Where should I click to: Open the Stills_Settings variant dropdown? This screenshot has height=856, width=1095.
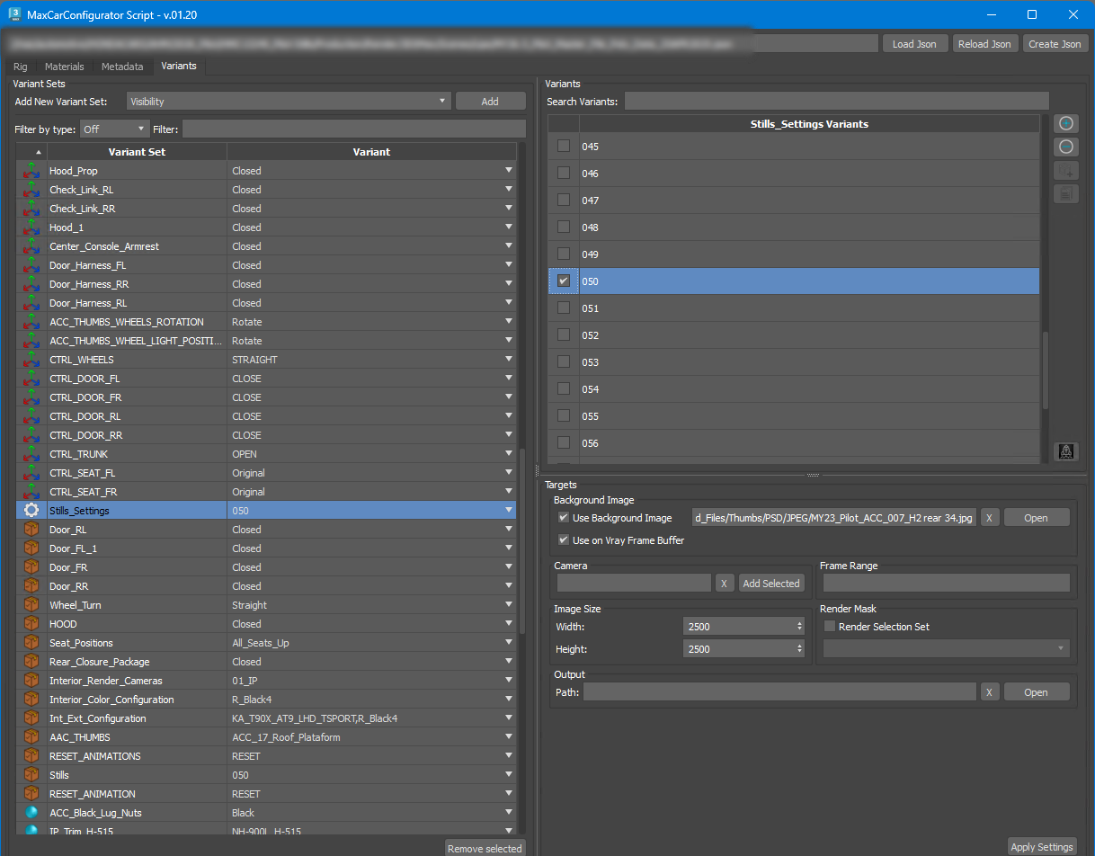[x=509, y=510]
